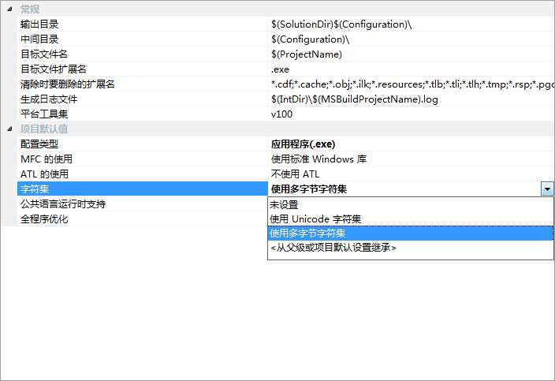Select 使用多字节字符集 in dropdown list

[411, 233]
